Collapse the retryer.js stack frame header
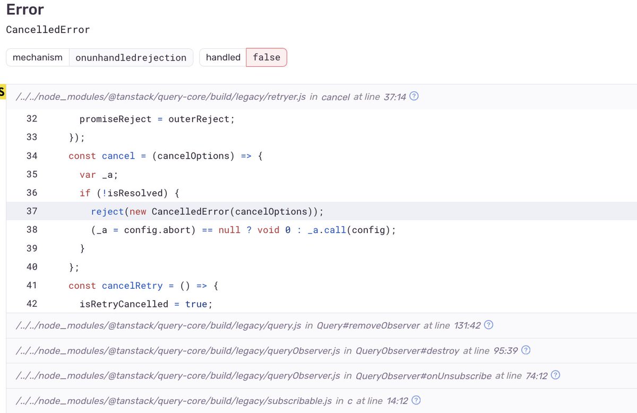The width and height of the screenshot is (637, 413). (x=322, y=97)
